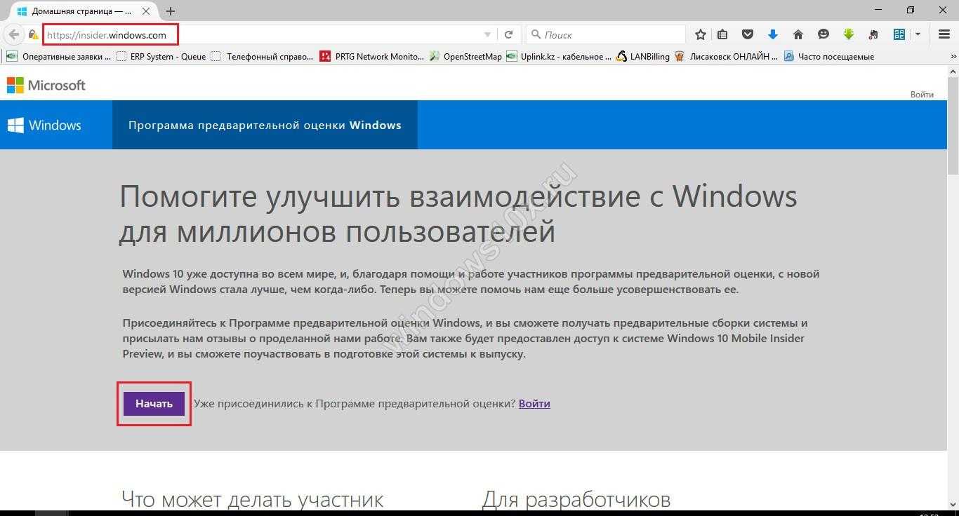Click the Поиск search field
Image resolution: width=959 pixels, height=516 pixels.
(605, 34)
